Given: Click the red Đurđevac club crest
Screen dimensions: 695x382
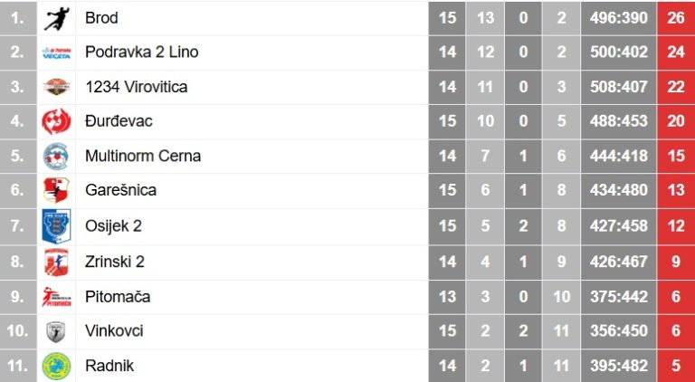Looking at the screenshot, I should tap(56, 121).
